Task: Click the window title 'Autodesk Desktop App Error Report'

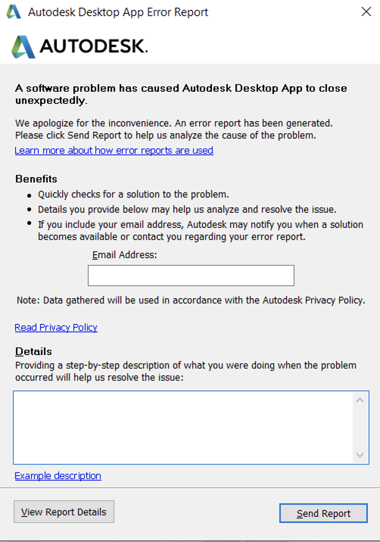Action: [118, 12]
